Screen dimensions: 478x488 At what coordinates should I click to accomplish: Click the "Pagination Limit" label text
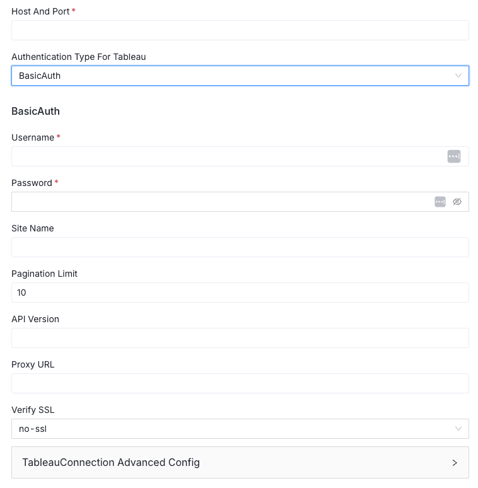44,274
